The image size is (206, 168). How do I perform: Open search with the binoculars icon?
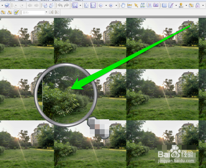(143, 5)
